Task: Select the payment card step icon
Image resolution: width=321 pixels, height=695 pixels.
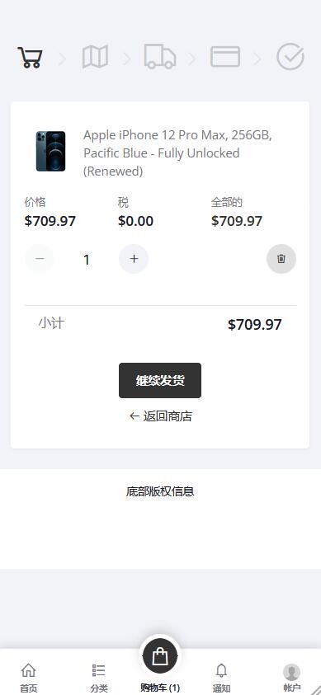Action: pos(225,57)
